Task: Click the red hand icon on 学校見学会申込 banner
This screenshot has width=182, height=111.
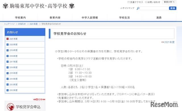Action: click(x=11, y=107)
